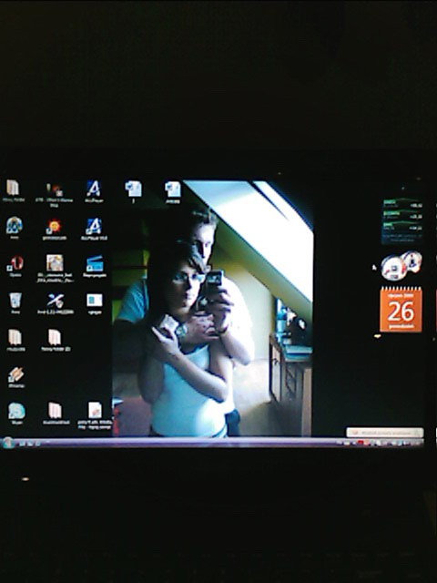Open the Nowy folder (2) folder
This screenshot has width=437, height=583.
click(55, 337)
